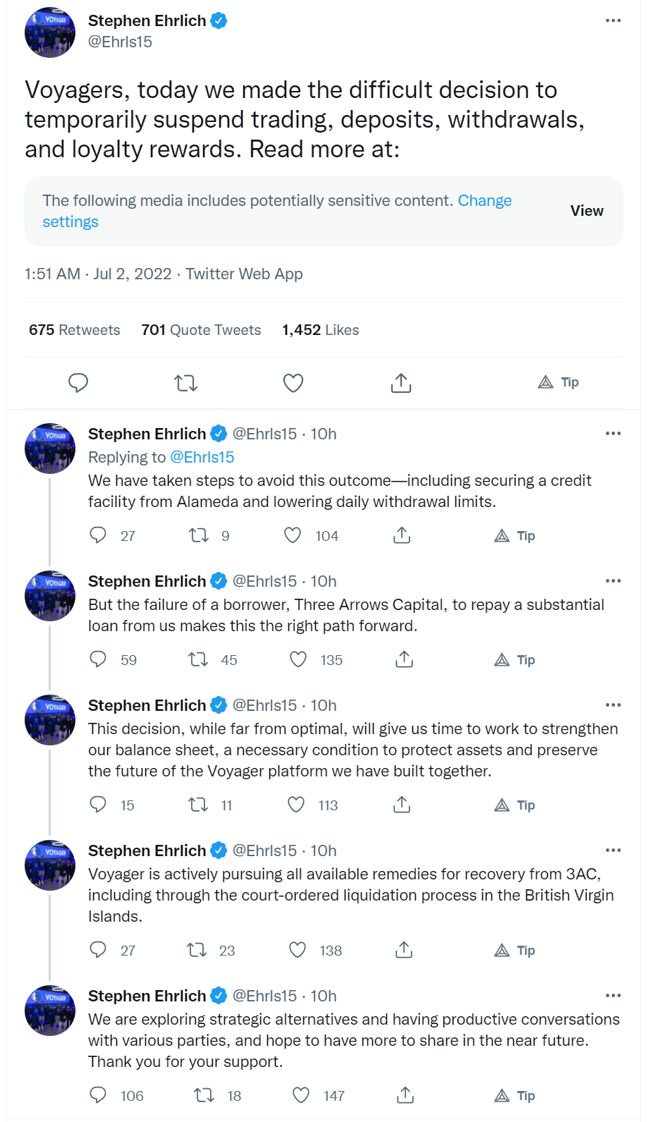This screenshot has height=1122, width=650.
Task: Open the 701 Quote Tweets list
Action: click(201, 330)
